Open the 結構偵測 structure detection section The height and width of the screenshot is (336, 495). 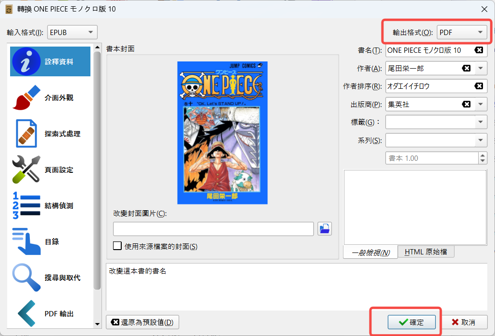50,205
